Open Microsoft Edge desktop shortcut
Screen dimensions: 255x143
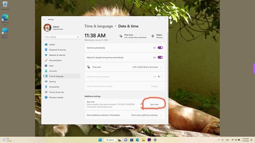(x=5, y=19)
